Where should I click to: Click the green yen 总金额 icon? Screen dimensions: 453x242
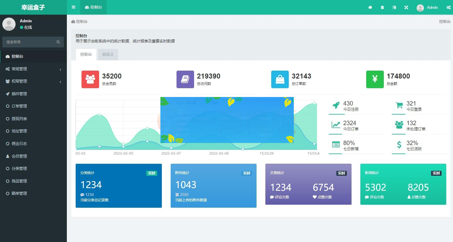coord(375,79)
